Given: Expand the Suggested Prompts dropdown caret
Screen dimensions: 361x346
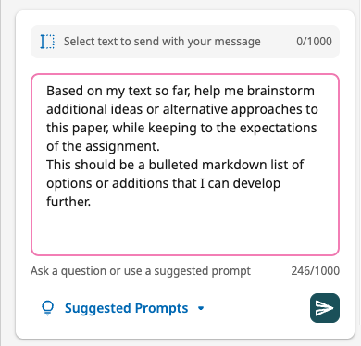Looking at the screenshot, I should point(201,308).
